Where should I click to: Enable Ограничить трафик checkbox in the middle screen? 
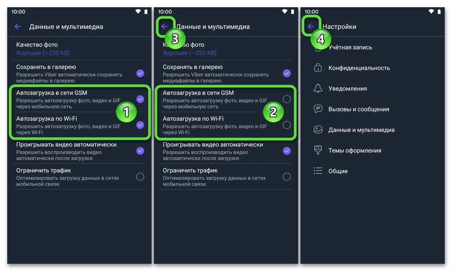(287, 176)
